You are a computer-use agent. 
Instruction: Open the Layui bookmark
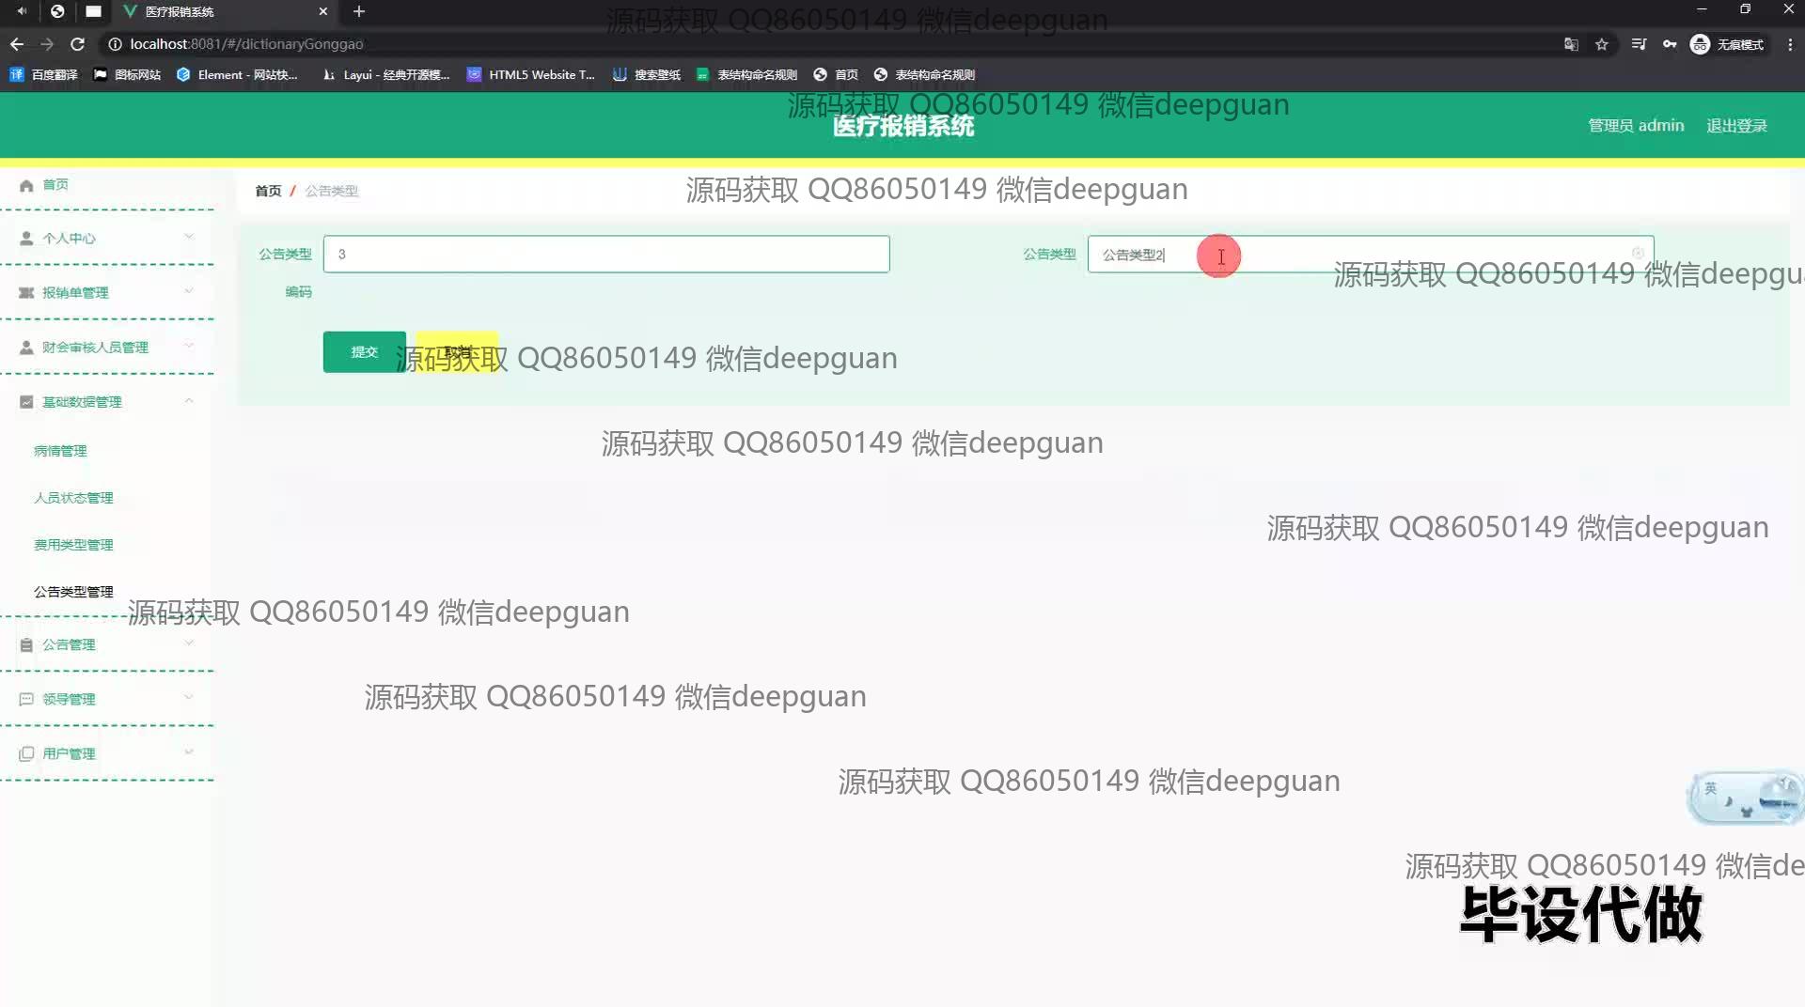tap(385, 75)
